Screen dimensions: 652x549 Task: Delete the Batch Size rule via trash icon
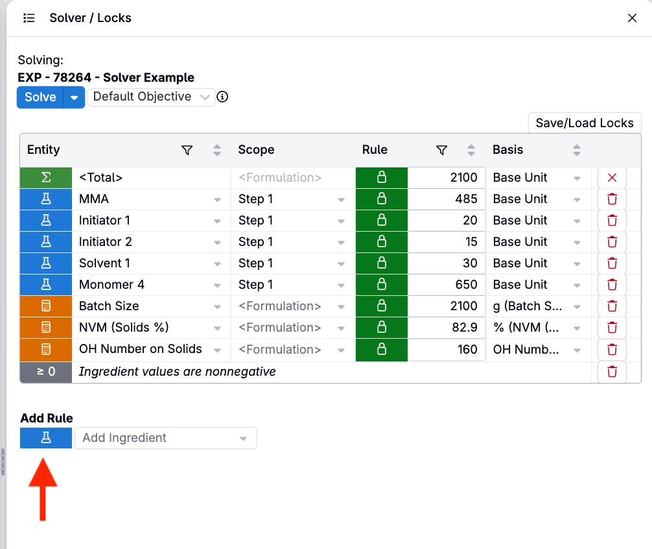[612, 306]
